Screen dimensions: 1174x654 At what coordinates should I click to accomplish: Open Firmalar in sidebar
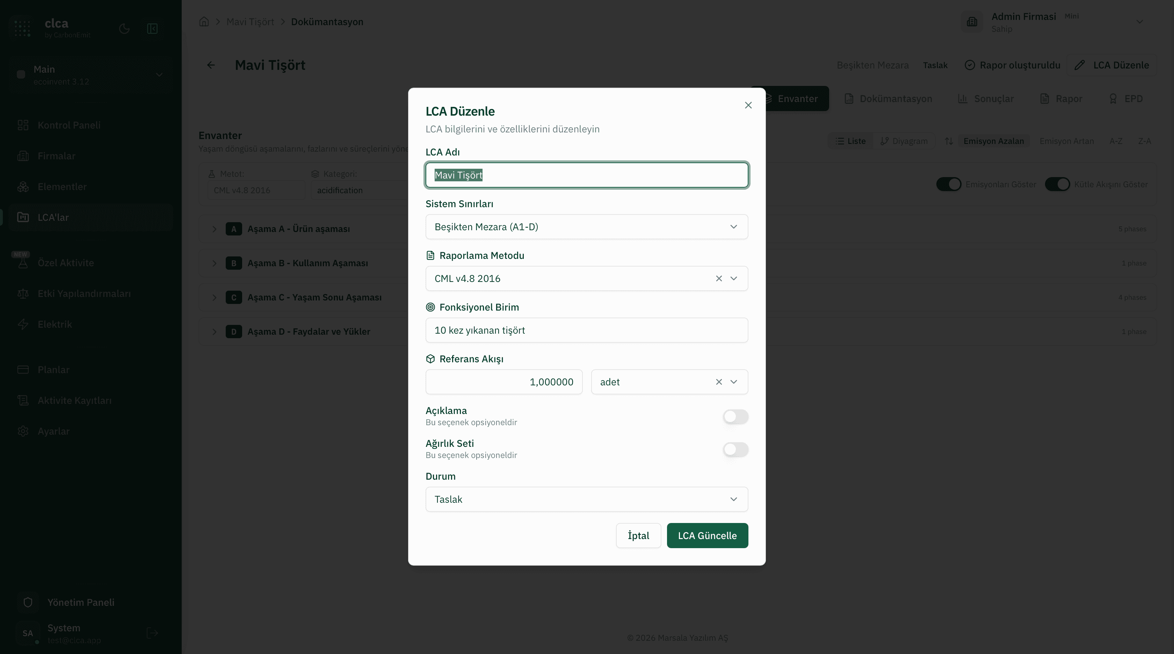tap(91, 156)
